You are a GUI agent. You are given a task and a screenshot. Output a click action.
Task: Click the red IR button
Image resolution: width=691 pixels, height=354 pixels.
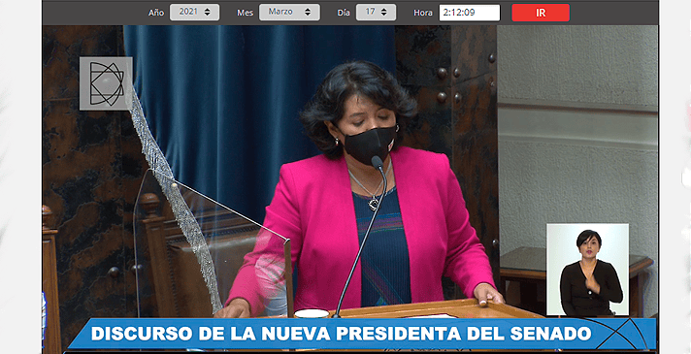coord(541,13)
